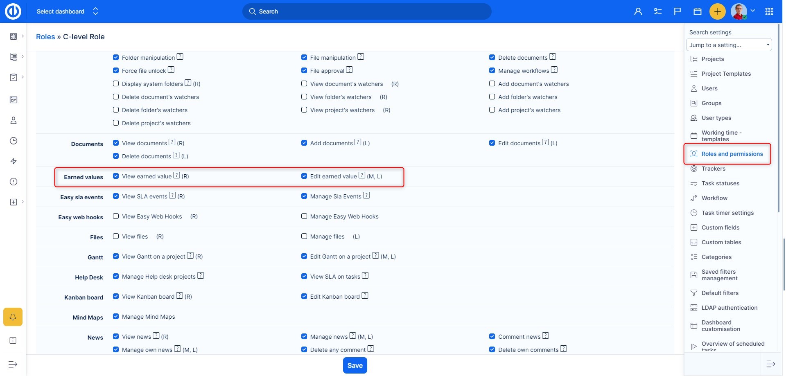Go to Roles breadcrumb link

(x=45, y=37)
